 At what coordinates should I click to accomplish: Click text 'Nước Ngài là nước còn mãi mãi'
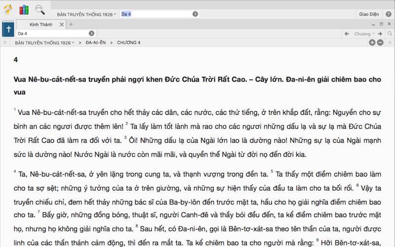(125, 155)
